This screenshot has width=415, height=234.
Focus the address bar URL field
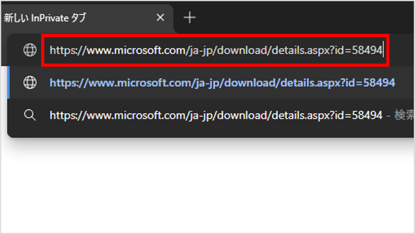coord(216,51)
